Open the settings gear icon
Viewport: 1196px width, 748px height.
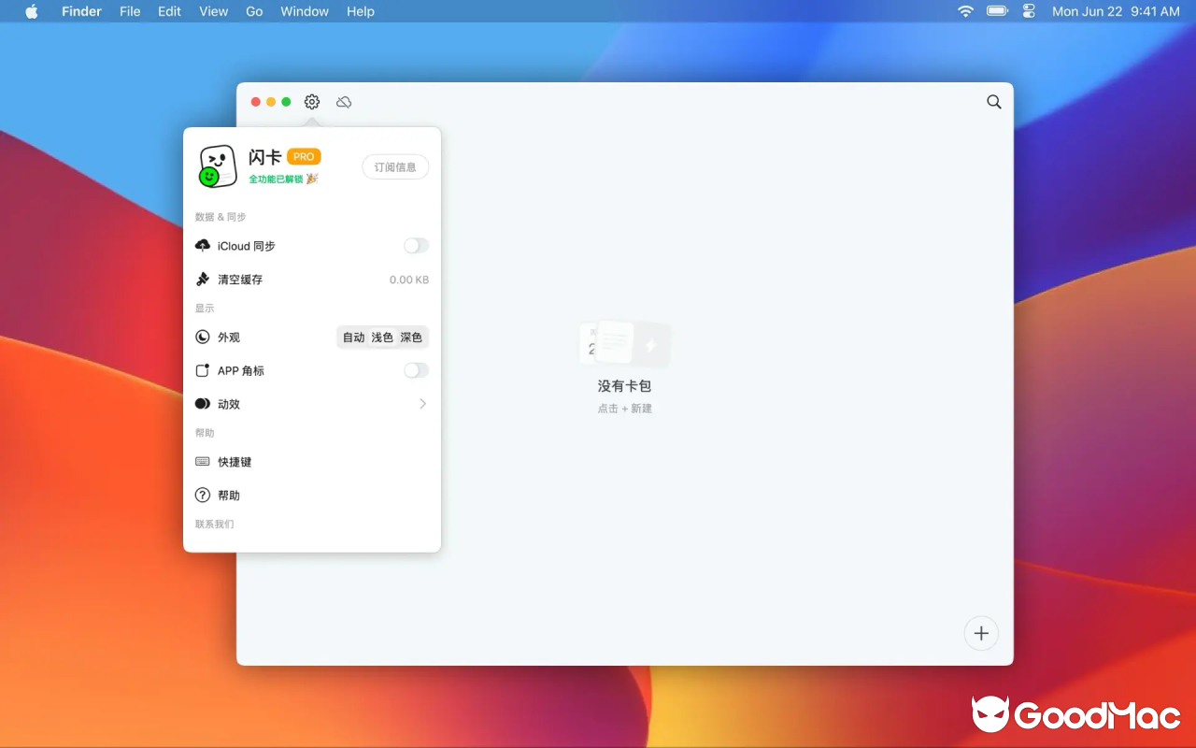pyautogui.click(x=312, y=102)
